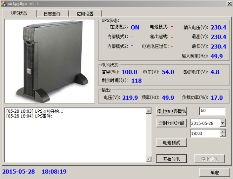Switch to the UPS状态 tab
Screen dimensions: 233x179
[x=19, y=13]
